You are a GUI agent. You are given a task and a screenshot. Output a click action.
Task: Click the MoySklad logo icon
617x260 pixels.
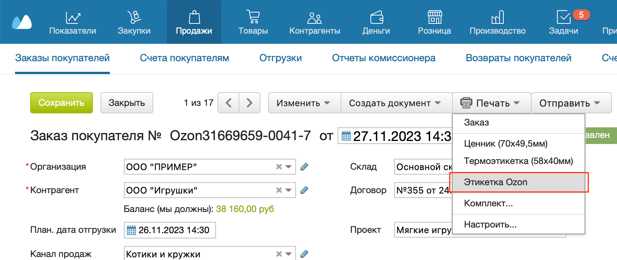tap(22, 22)
